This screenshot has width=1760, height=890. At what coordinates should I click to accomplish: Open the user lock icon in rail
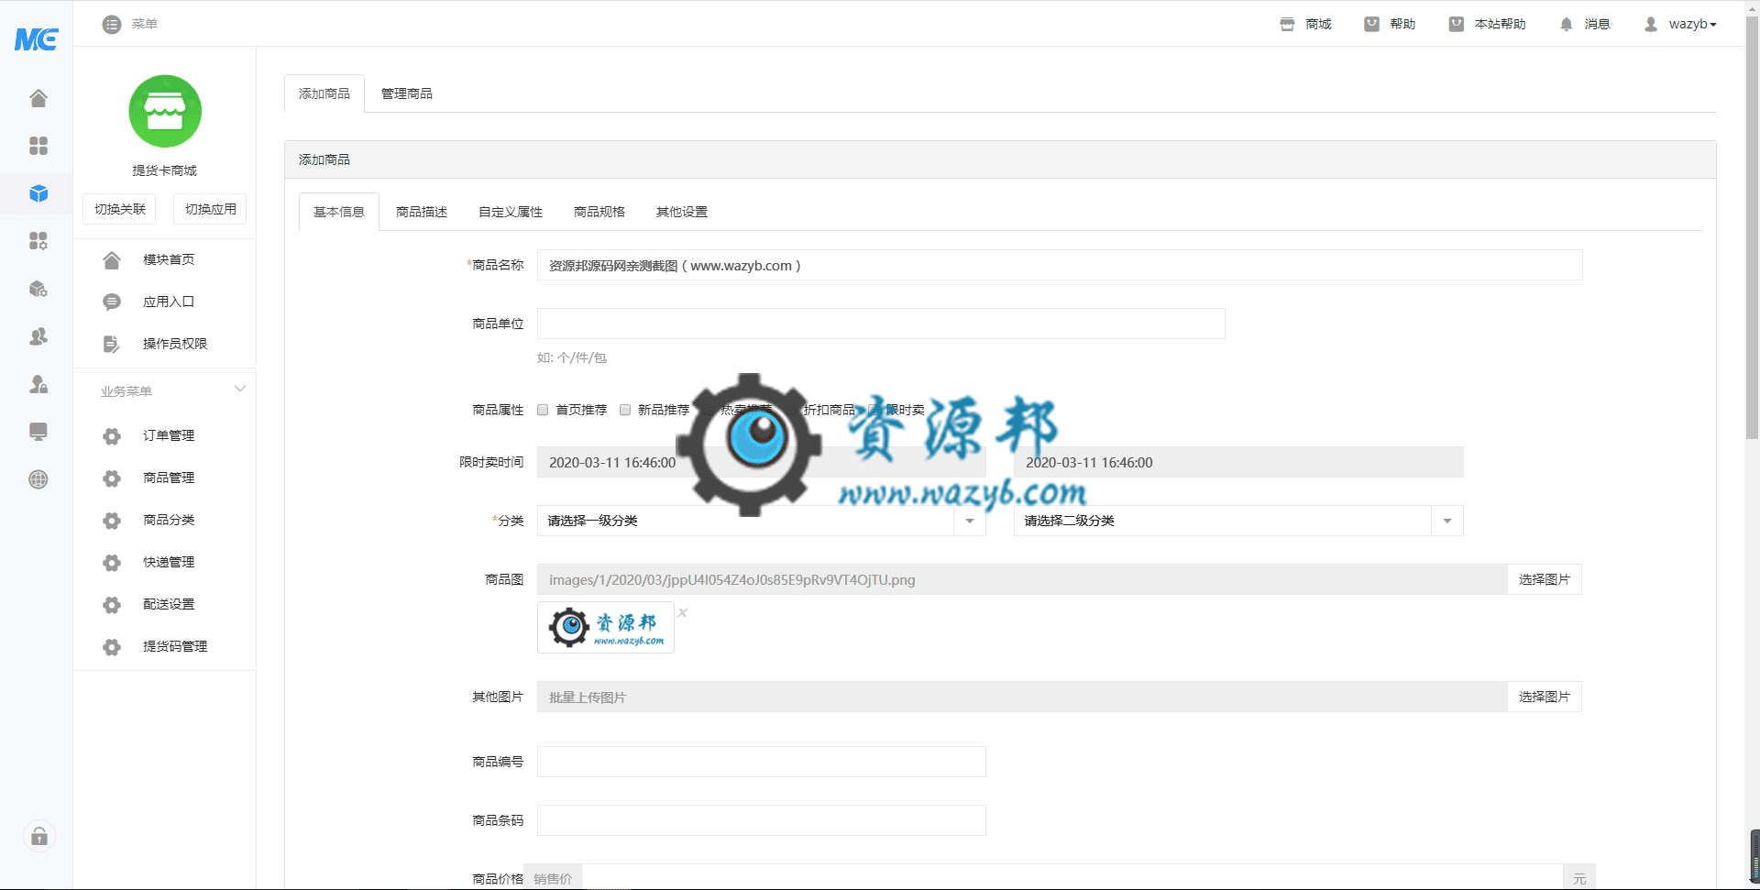click(38, 384)
